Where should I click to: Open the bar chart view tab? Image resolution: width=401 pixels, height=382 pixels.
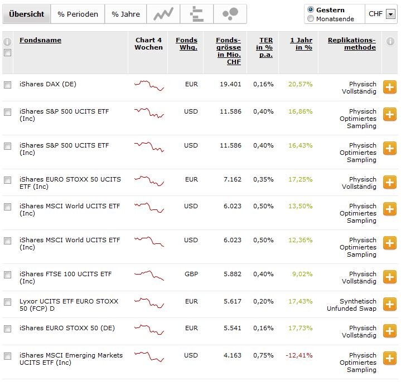pyautogui.click(x=196, y=14)
